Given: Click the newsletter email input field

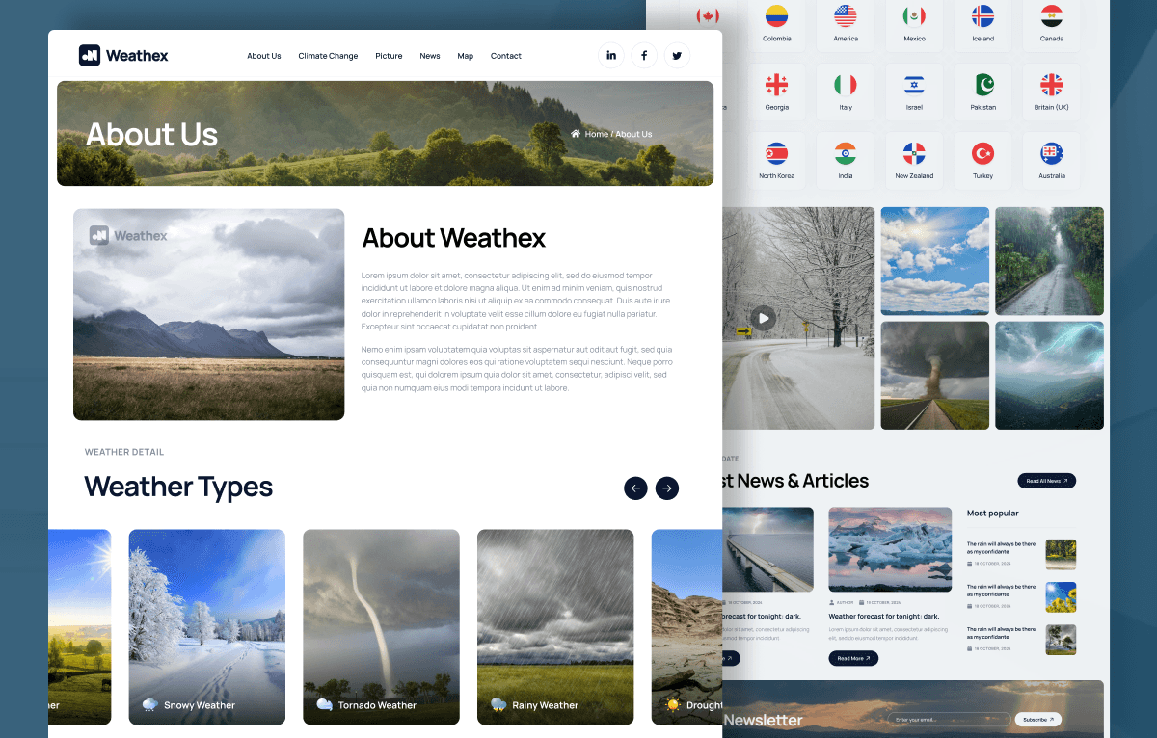Looking at the screenshot, I should click(949, 720).
